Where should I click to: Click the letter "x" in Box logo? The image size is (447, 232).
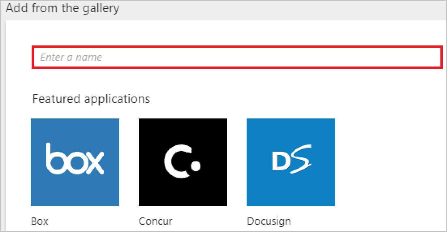[94, 162]
